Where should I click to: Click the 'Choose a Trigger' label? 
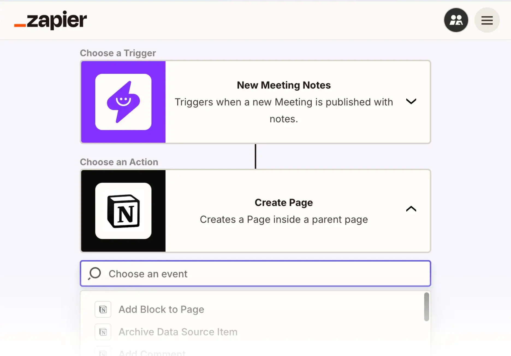coord(118,53)
